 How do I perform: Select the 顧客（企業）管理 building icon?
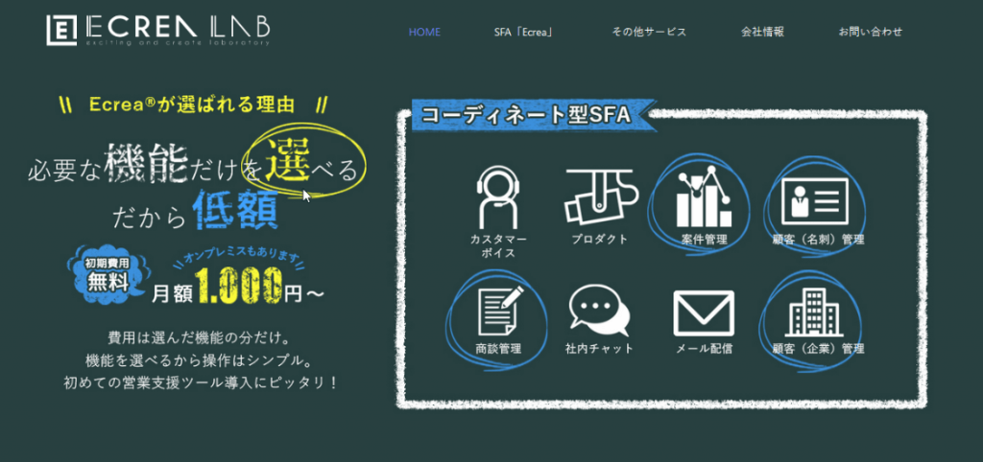[x=814, y=312]
